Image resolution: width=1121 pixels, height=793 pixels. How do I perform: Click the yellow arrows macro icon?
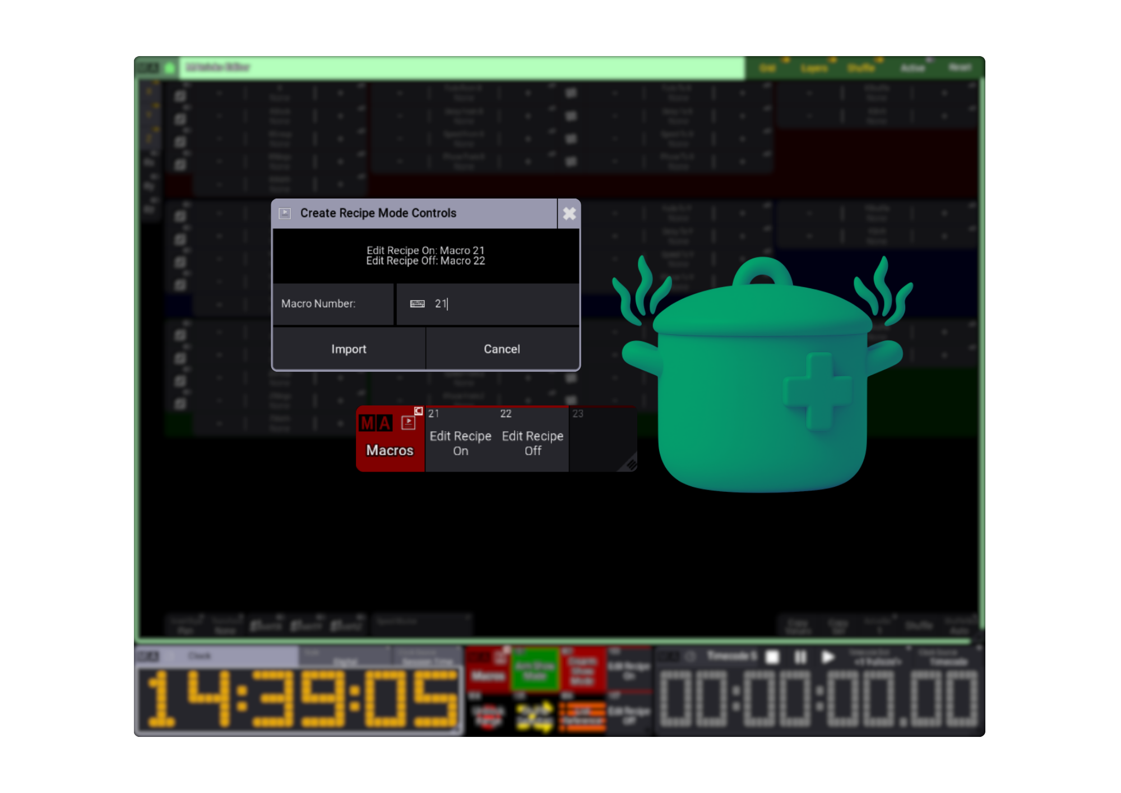(x=535, y=716)
